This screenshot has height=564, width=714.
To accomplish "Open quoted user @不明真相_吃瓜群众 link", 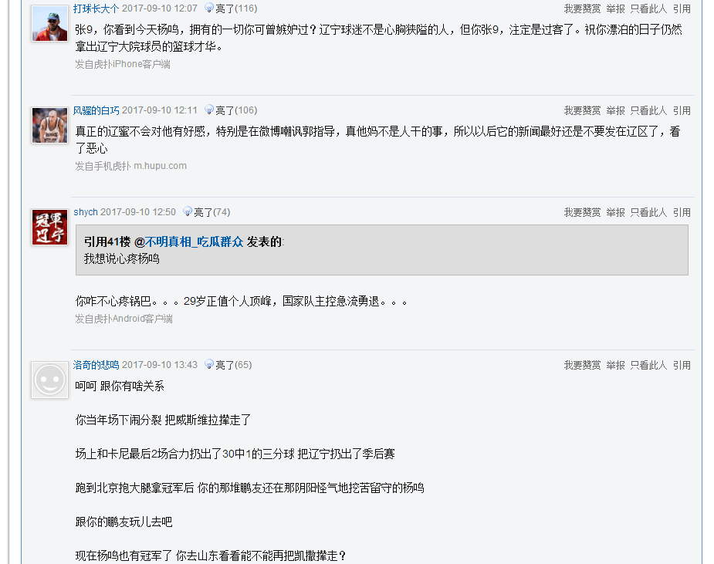I will click(x=188, y=241).
